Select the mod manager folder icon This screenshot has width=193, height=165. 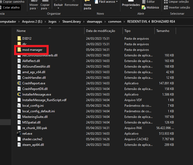19,50
